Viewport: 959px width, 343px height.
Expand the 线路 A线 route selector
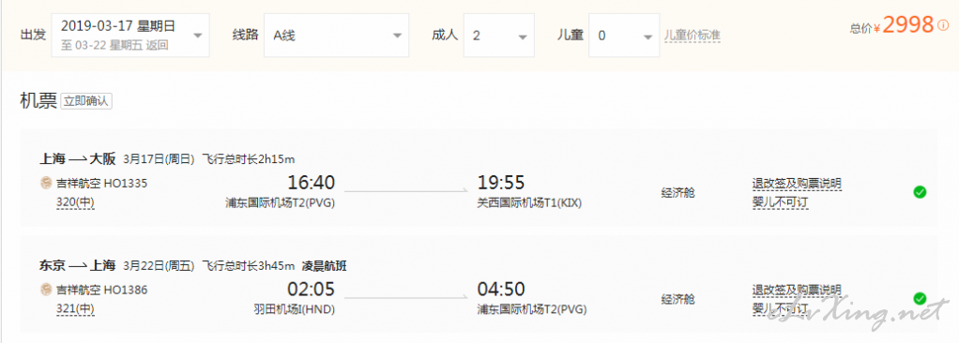[336, 36]
